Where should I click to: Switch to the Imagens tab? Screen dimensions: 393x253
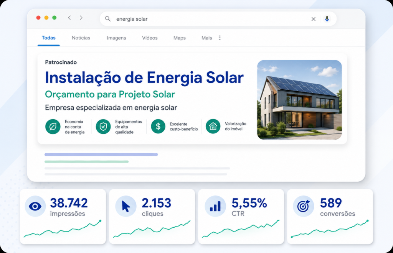pos(116,38)
